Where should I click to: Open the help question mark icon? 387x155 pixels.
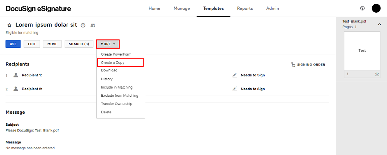362,8
